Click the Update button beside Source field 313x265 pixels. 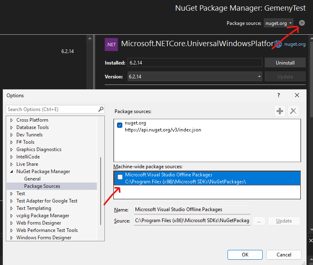[x=284, y=221]
